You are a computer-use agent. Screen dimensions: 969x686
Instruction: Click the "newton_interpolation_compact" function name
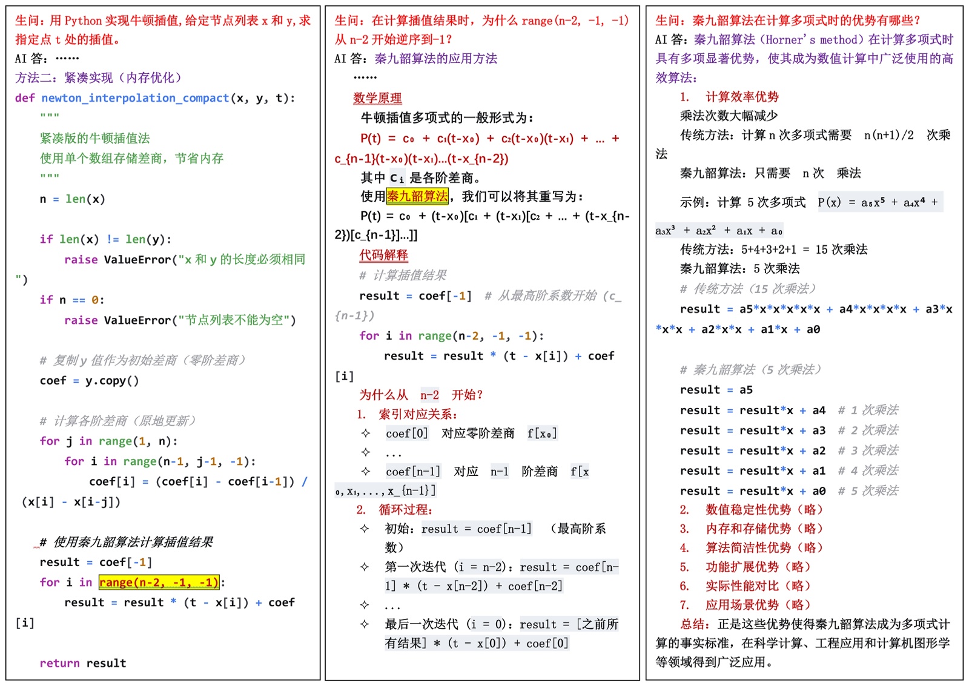point(135,98)
